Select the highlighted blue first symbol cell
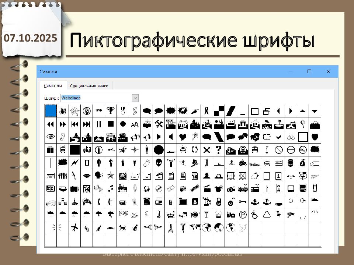The width and height of the screenshot is (354, 265). point(51,110)
